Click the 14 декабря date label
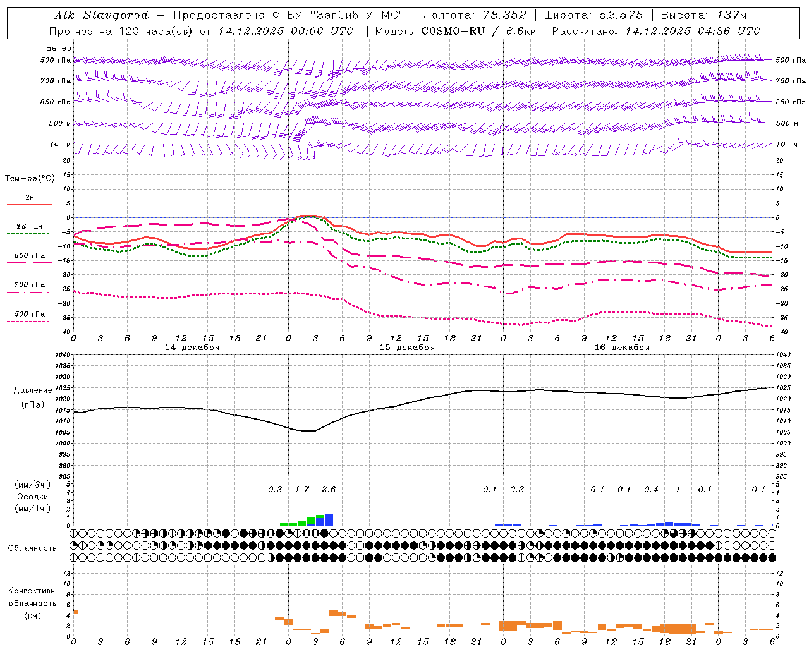Screen dimensions: 809x647 click(x=192, y=348)
